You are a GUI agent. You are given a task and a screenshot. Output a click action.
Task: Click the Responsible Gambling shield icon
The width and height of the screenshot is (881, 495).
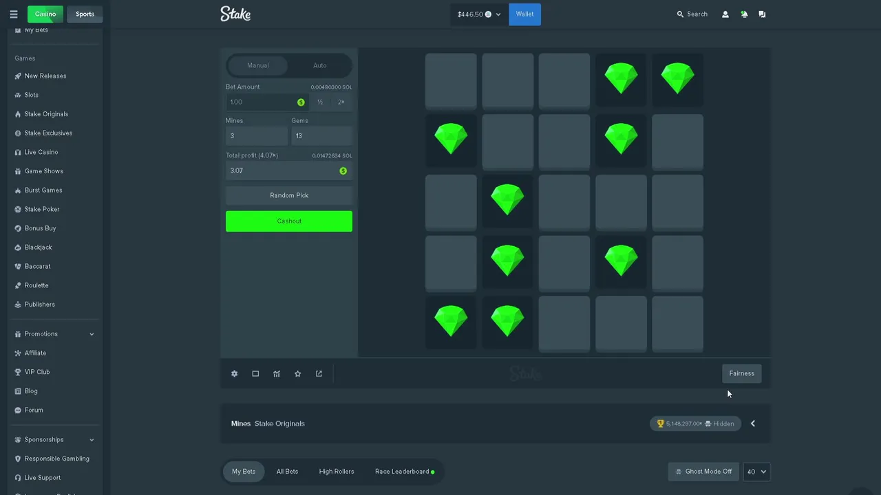pyautogui.click(x=18, y=459)
